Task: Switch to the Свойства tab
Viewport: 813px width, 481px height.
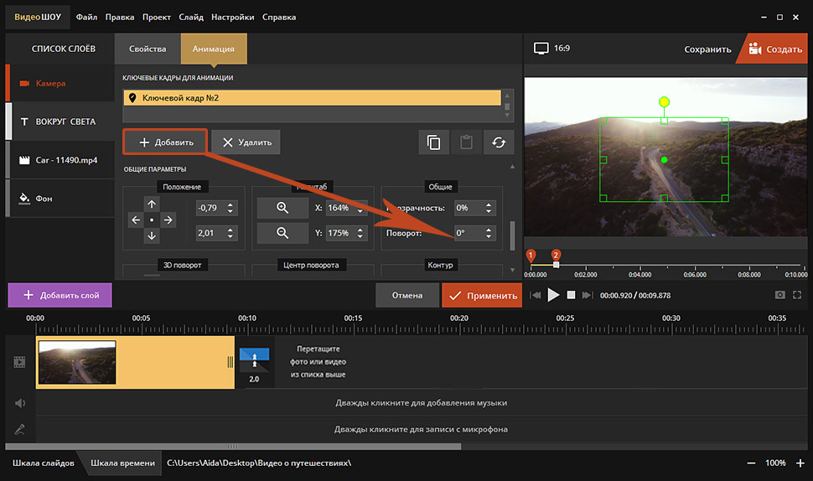Action: tap(148, 49)
